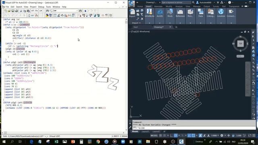The image size is (258, 145).
Task: Expand panel arrow below Block
Action: coord(170,23)
